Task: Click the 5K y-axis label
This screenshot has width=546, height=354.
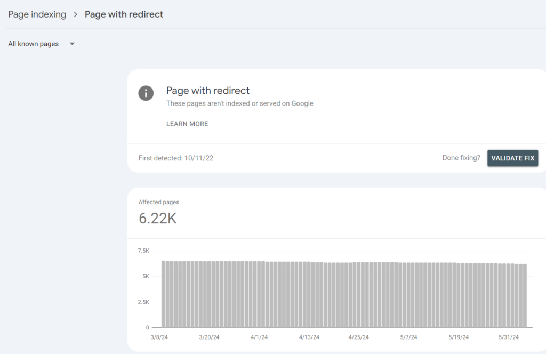Action: pyautogui.click(x=146, y=276)
